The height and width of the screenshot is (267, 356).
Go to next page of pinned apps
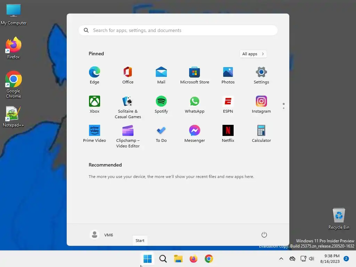[x=284, y=108]
